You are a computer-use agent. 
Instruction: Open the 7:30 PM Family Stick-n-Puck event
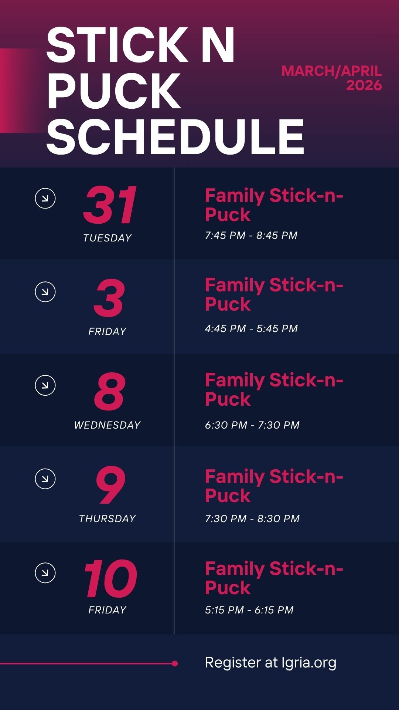[x=274, y=486]
